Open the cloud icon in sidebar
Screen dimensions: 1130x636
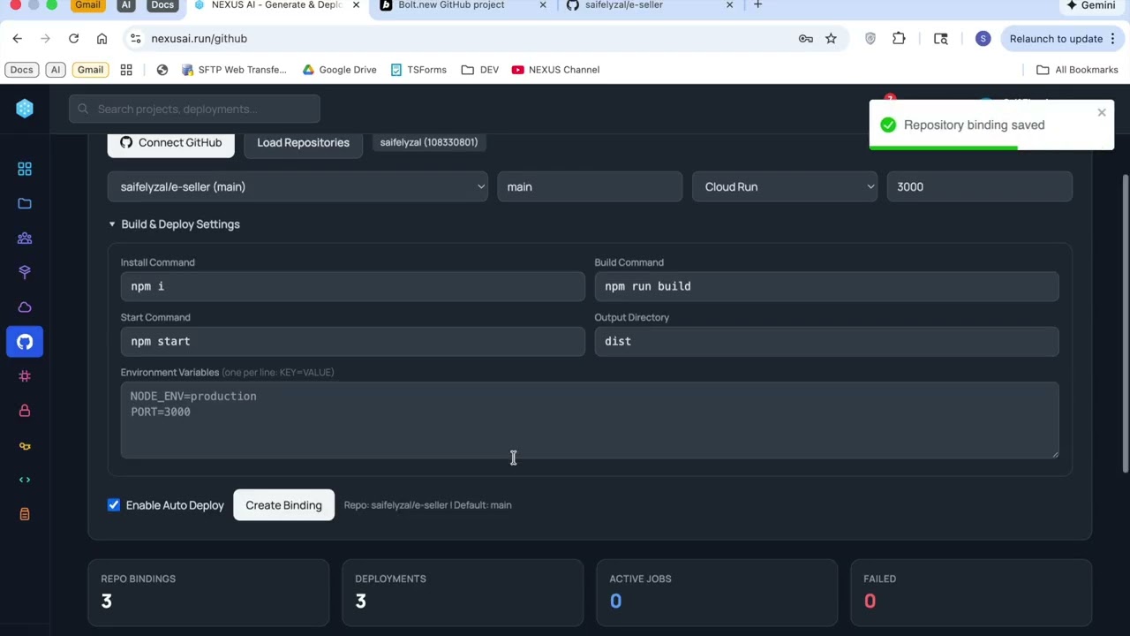tap(25, 307)
